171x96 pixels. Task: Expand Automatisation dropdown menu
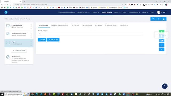coord(134,13)
